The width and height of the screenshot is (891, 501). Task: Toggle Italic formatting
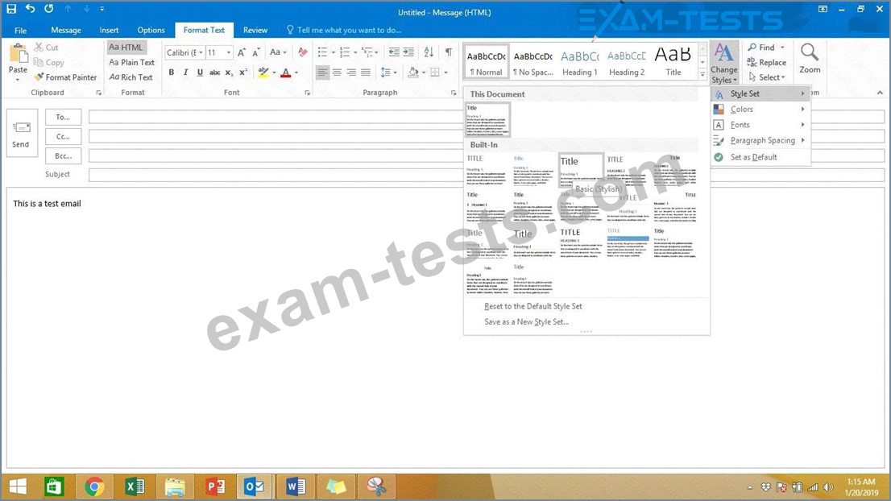(185, 72)
